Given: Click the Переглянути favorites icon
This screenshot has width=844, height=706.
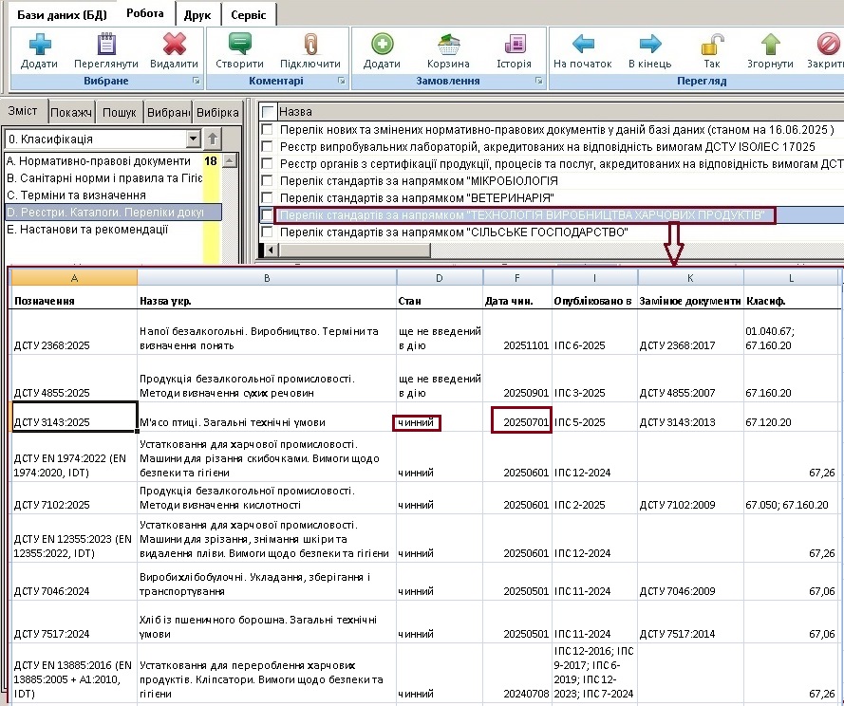Looking at the screenshot, I should pos(106,45).
